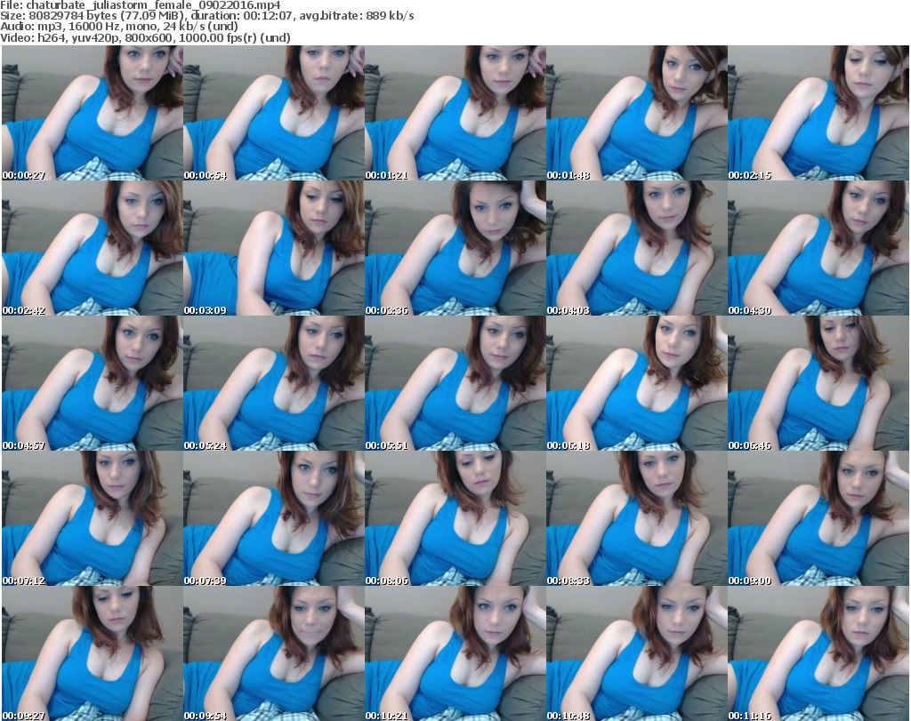Pick the thumbnail marked 00:02:42

[x=93, y=248]
